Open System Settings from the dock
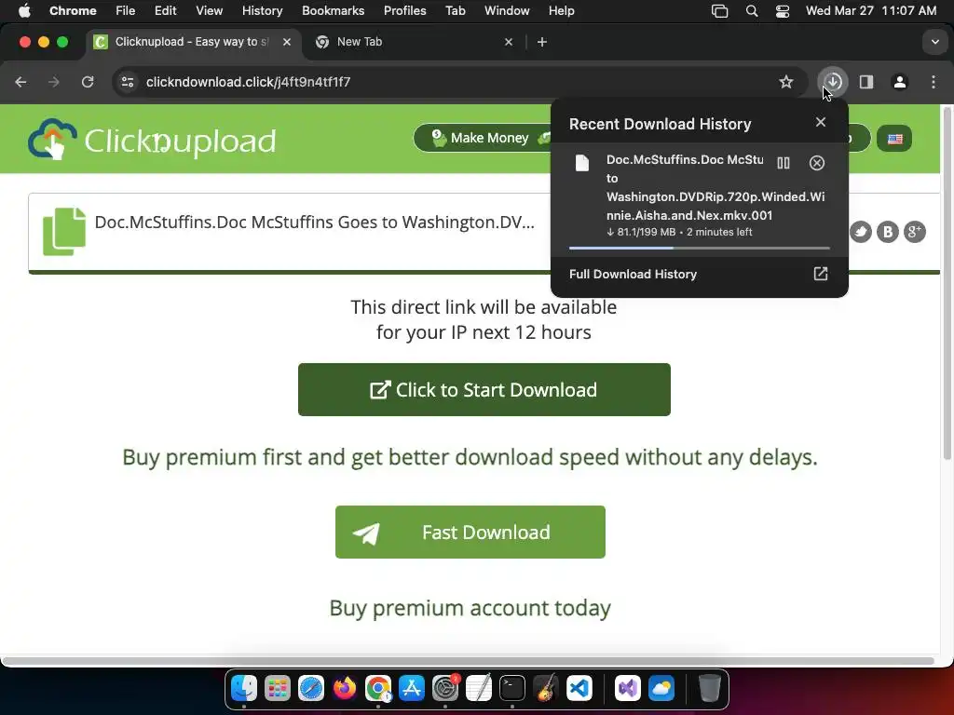 pyautogui.click(x=444, y=688)
